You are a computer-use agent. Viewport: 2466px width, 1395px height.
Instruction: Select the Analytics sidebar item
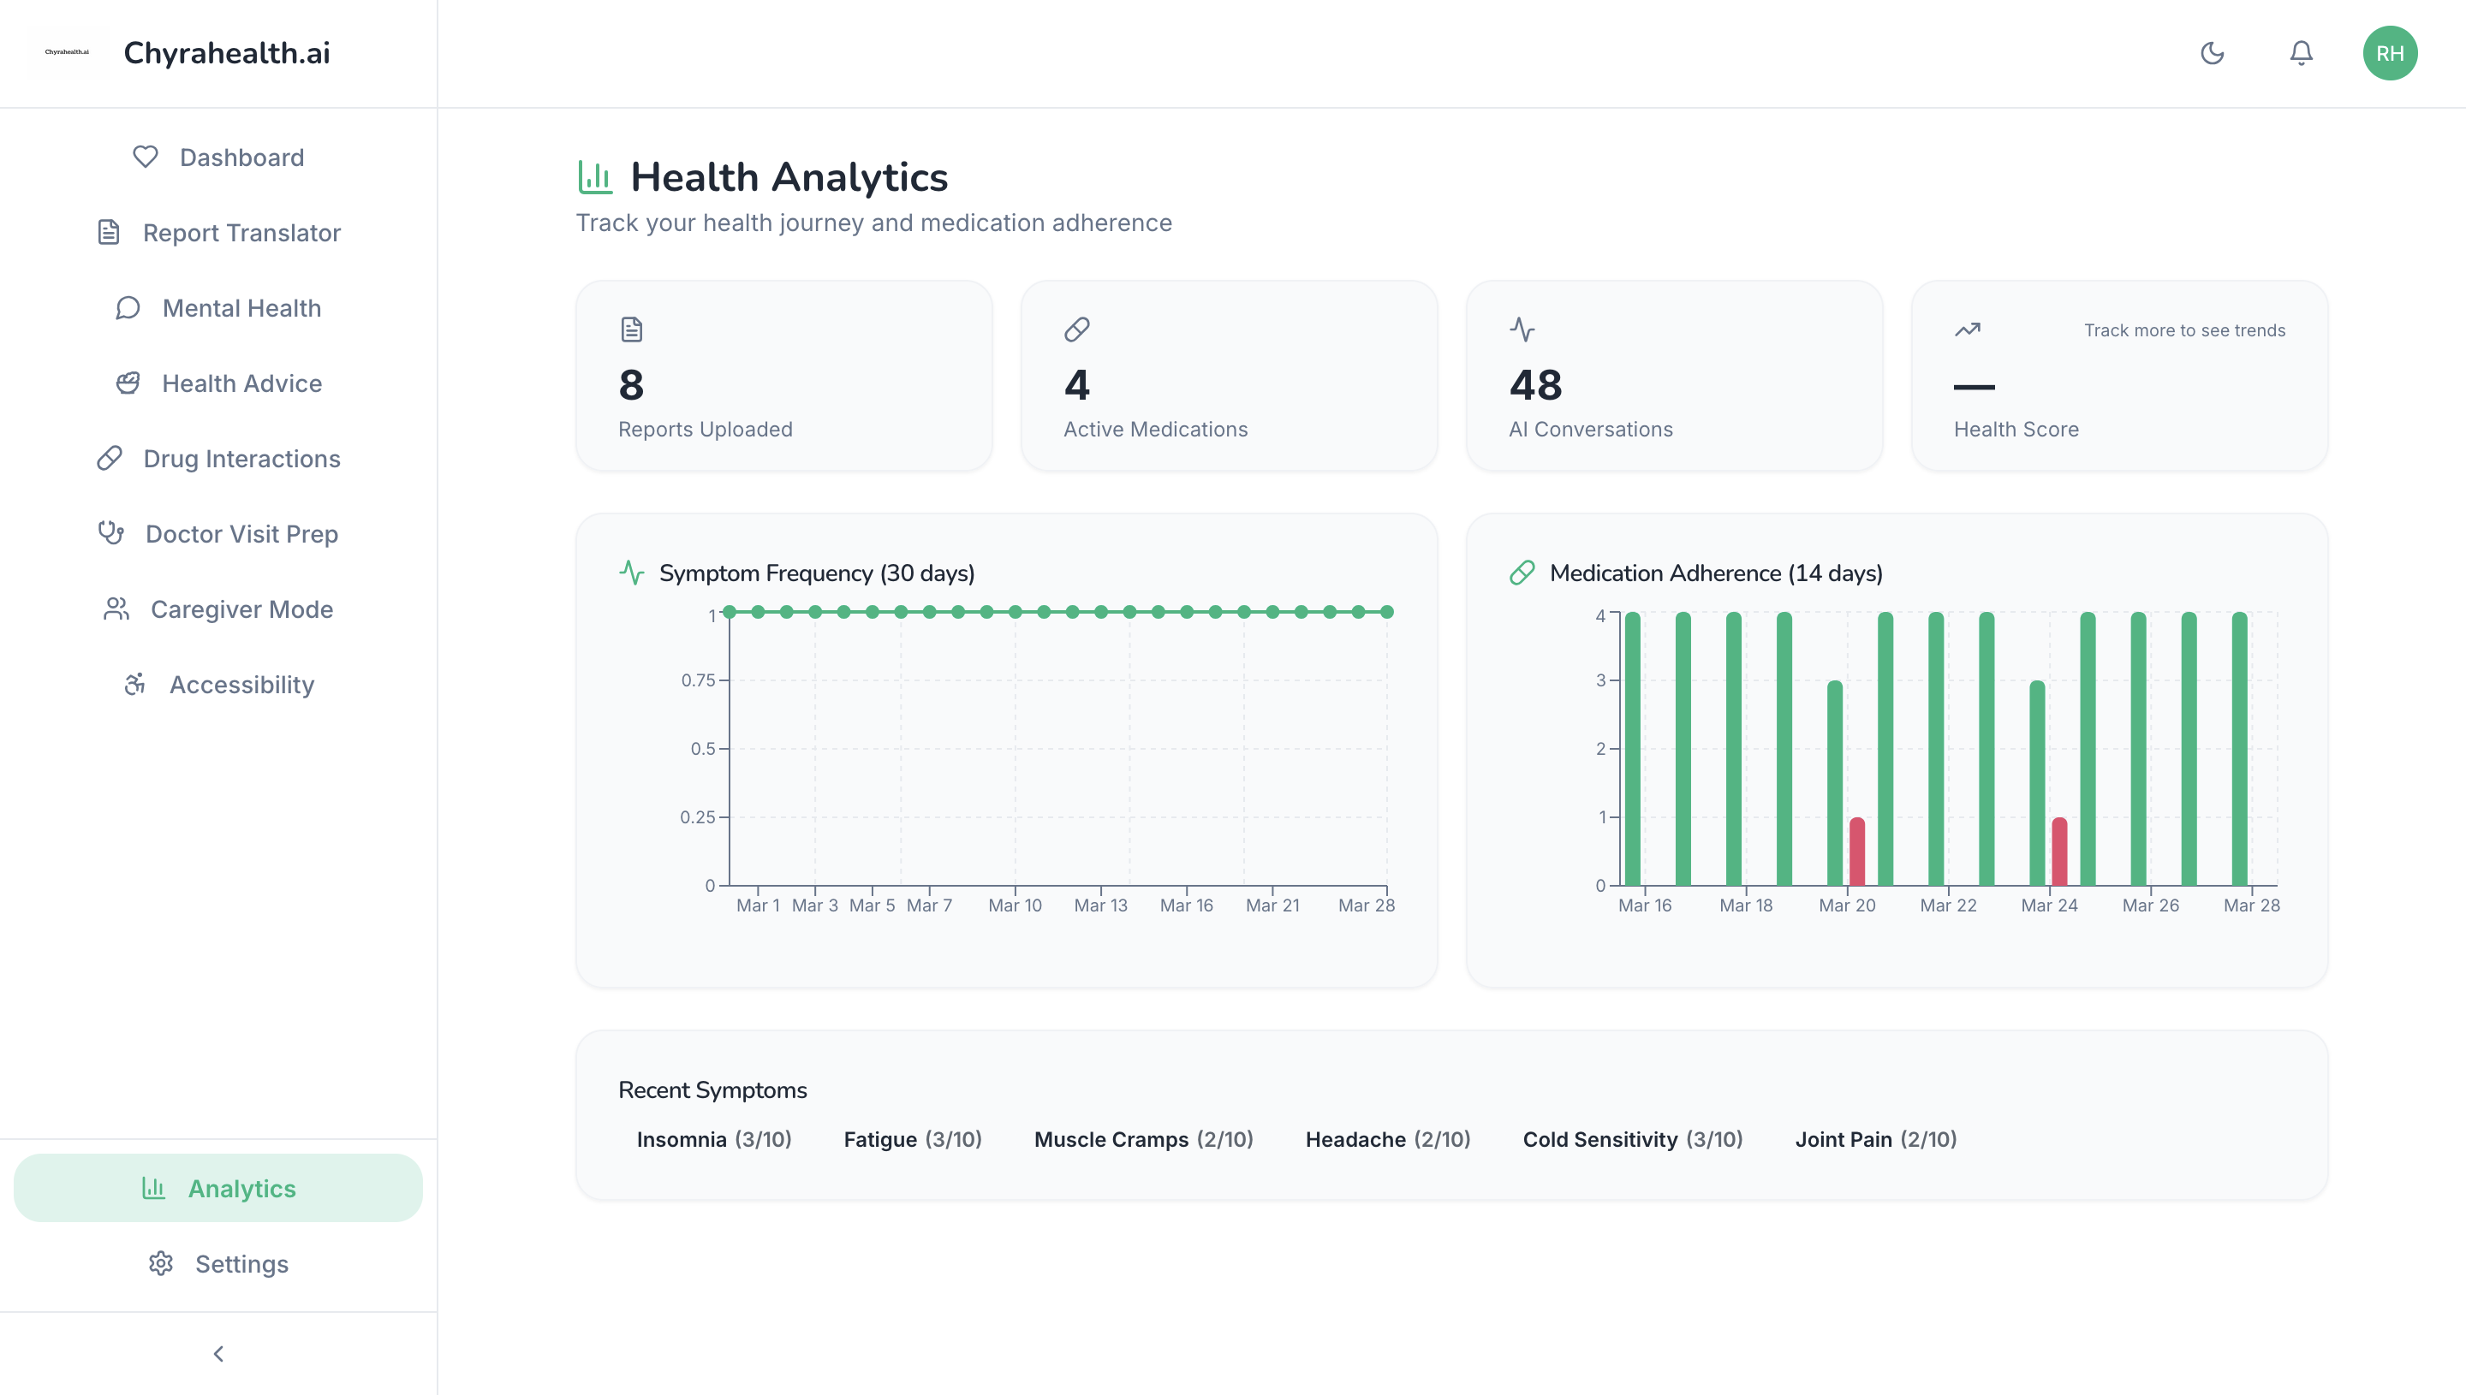[x=218, y=1188]
